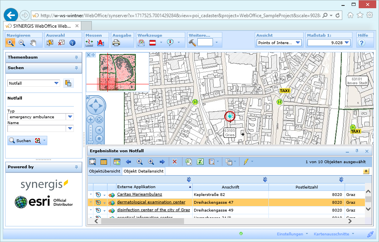This screenshot has width=379, height=242.
Task: Open the Caritas Marieambulanz link
Action: click(139, 194)
